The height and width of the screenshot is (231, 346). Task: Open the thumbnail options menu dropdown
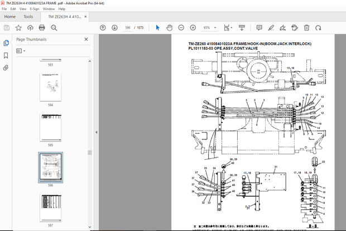(21, 51)
